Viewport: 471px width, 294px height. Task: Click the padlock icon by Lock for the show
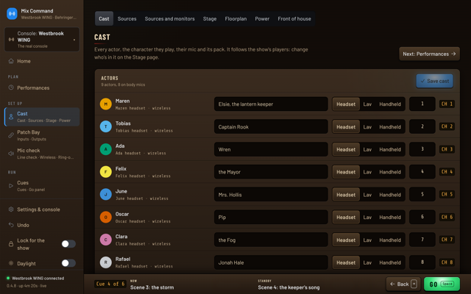[11, 244]
